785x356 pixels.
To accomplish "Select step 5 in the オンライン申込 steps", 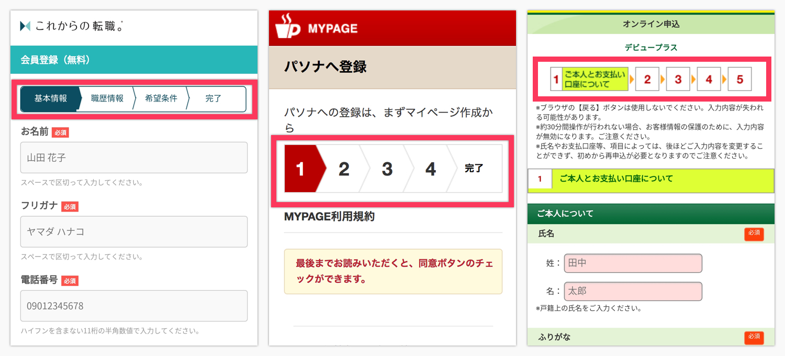I will click(740, 80).
